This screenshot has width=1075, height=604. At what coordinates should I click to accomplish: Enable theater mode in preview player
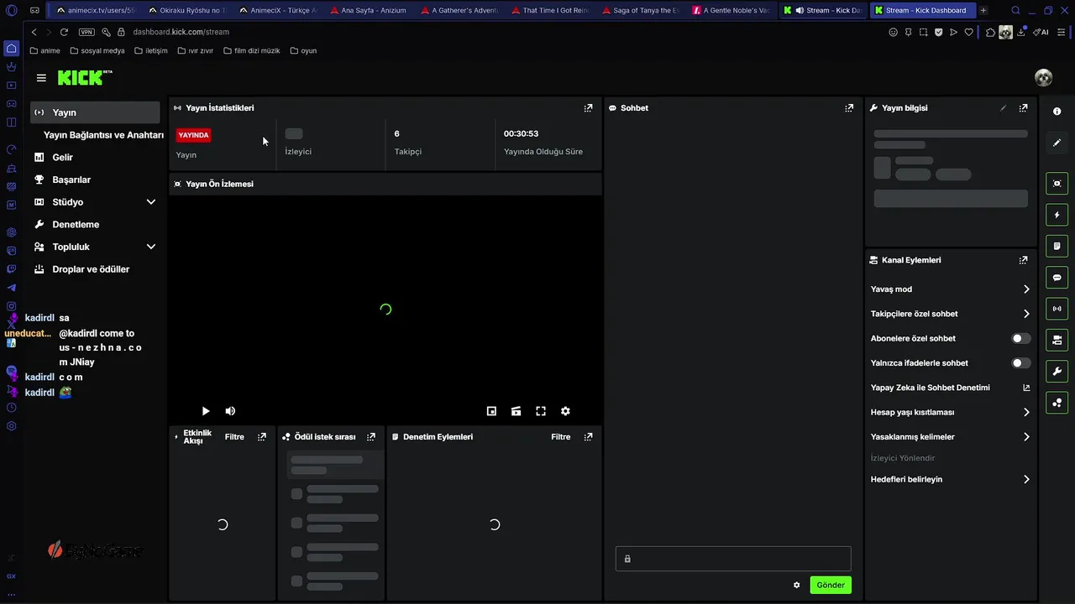point(516,411)
